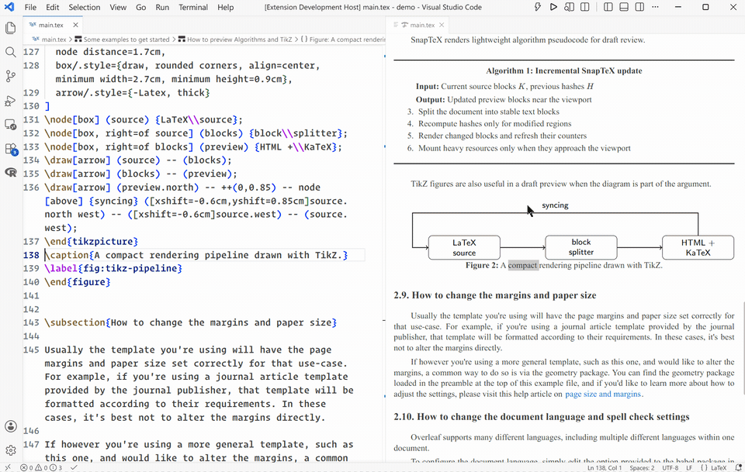The width and height of the screenshot is (745, 472).
Task: Open the Source Control view
Action: point(10,76)
